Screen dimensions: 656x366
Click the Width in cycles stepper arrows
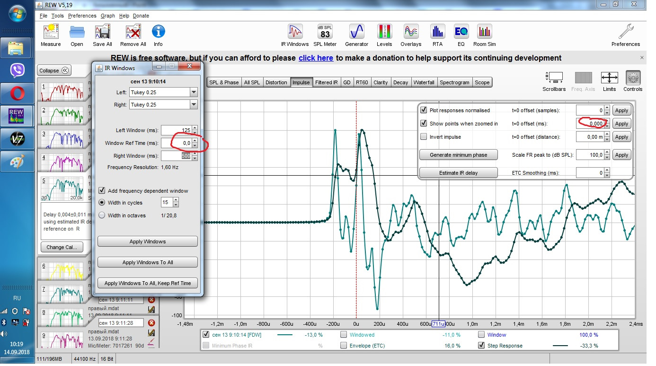click(x=176, y=202)
